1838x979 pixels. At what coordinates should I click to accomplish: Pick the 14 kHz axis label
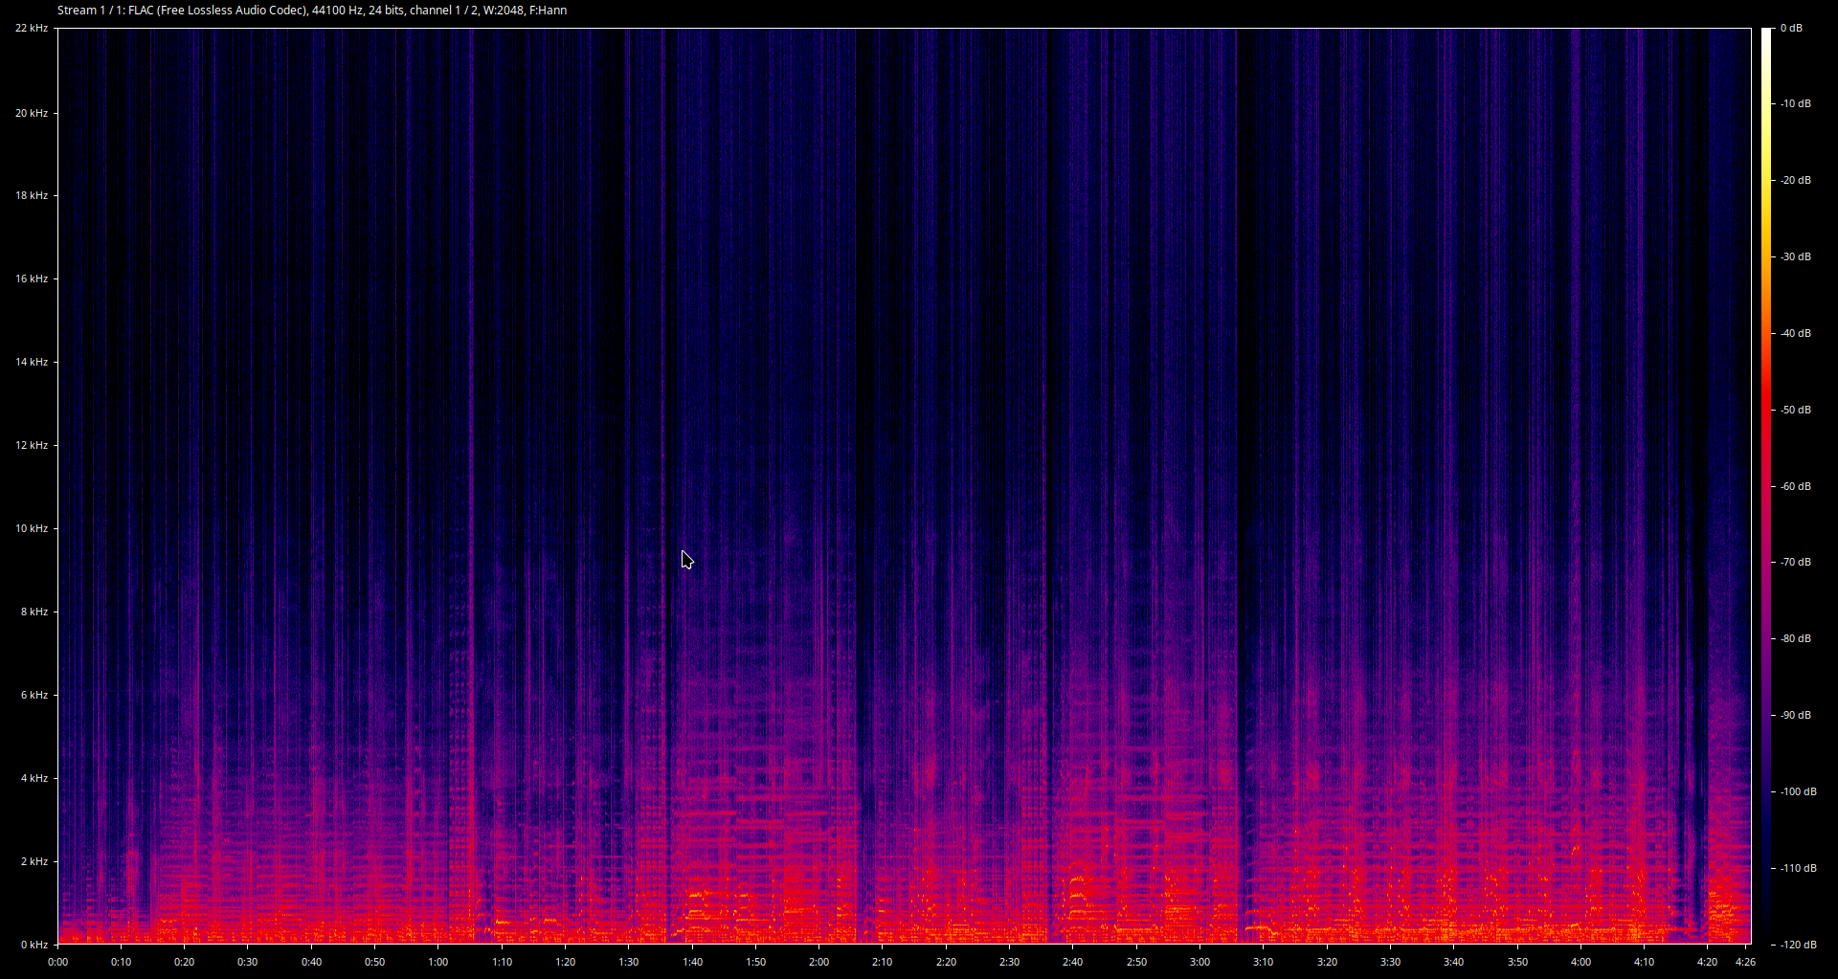(x=32, y=362)
